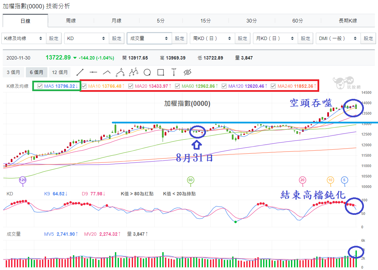Click 設定 next to 周KD dropdown
The image size is (378, 270).
tap(243, 38)
